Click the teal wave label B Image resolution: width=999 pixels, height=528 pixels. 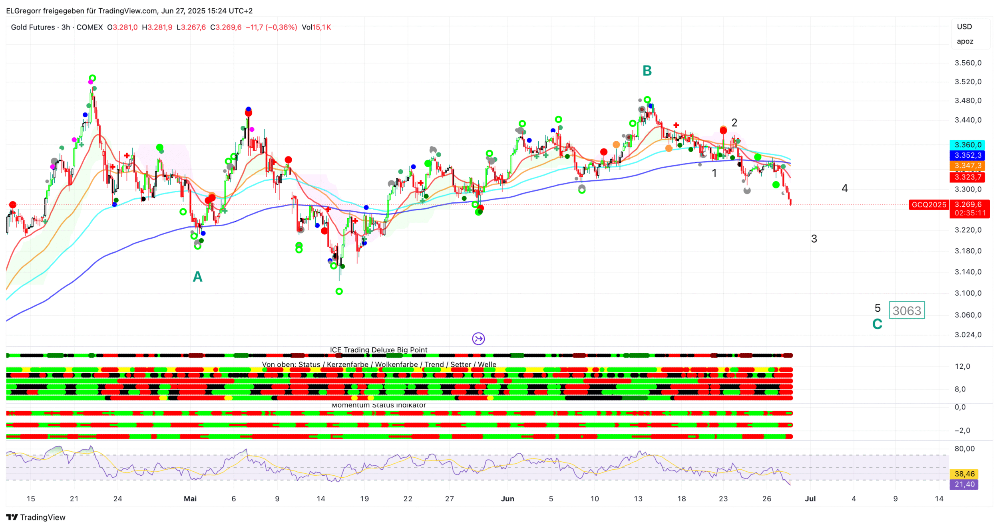point(647,71)
